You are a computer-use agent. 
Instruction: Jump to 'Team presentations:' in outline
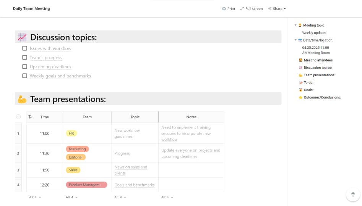pyautogui.click(x=319, y=75)
